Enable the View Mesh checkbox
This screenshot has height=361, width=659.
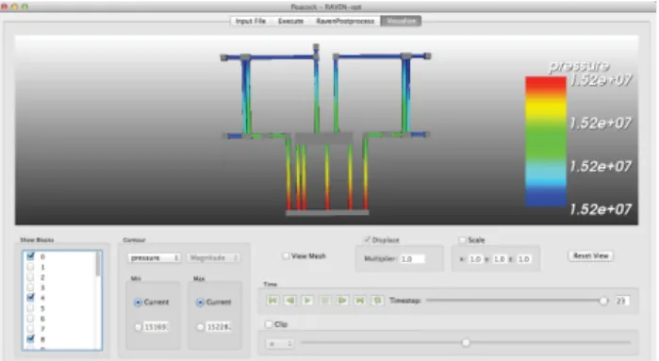(x=286, y=256)
